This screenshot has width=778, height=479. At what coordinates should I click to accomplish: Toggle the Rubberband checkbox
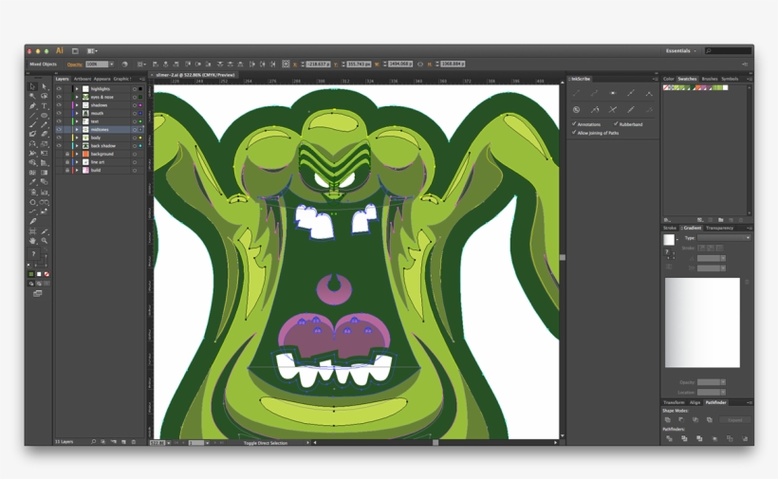[x=616, y=123]
